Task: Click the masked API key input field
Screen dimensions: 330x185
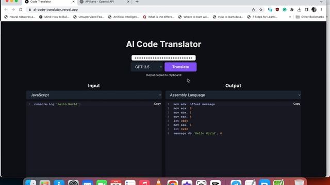Action: click(x=163, y=58)
